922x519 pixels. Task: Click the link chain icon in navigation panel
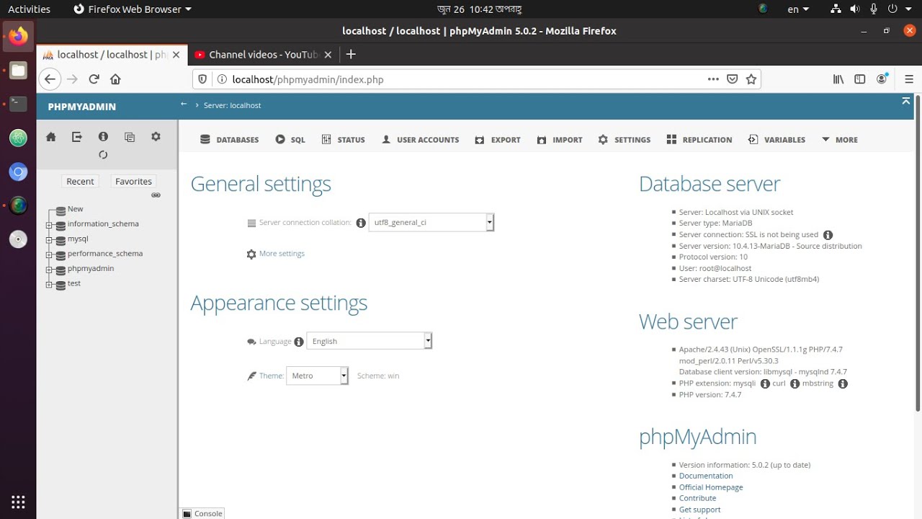[x=156, y=195]
